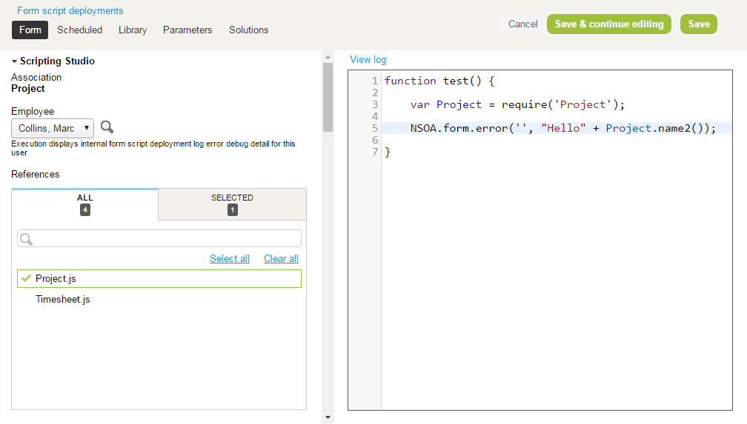Click the magnifier icon inside references search
Viewport: 747px width, 424px height.
[x=26, y=239]
